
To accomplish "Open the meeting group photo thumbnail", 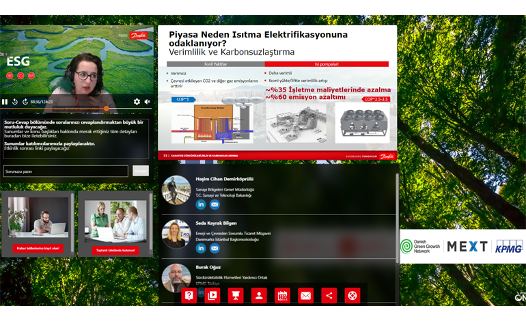I will [115, 221].
